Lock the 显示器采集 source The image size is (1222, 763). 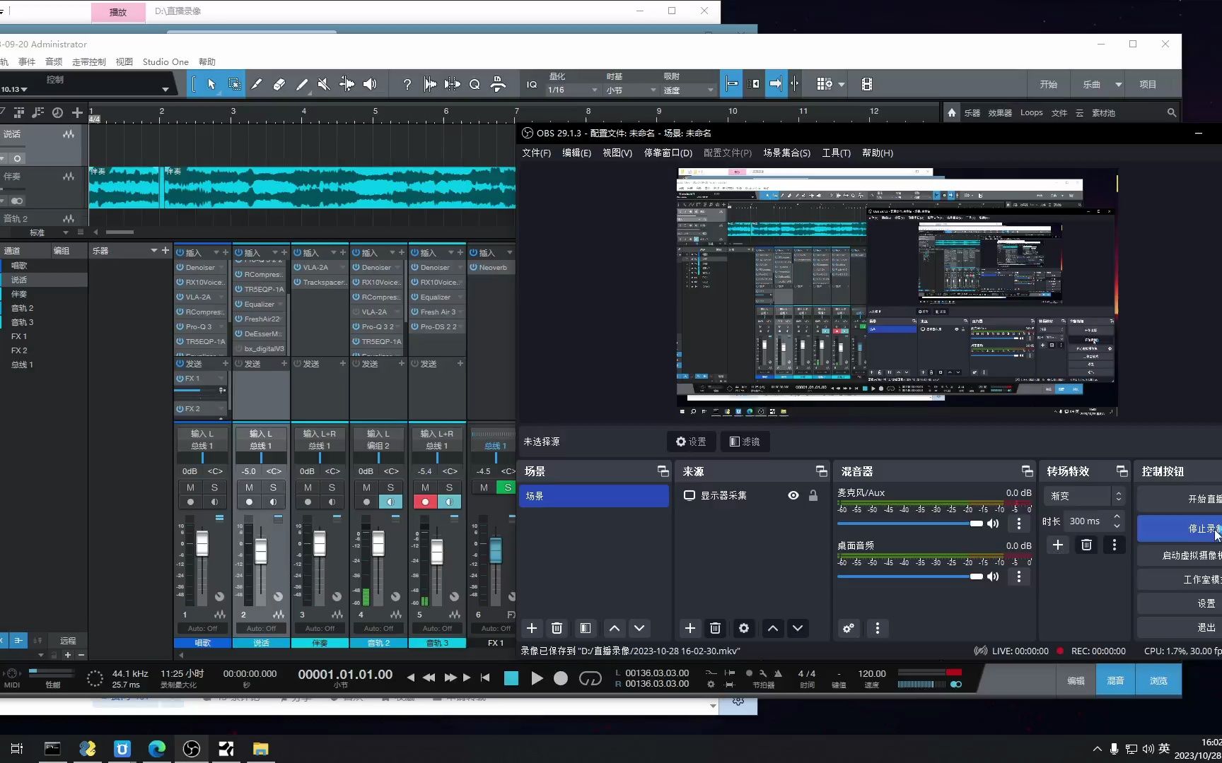pyautogui.click(x=813, y=495)
